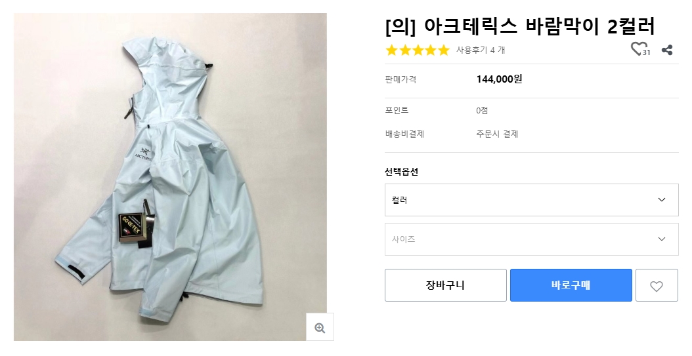Click the share icon beside the like count
This screenshot has width=692, height=356.
pyautogui.click(x=667, y=50)
